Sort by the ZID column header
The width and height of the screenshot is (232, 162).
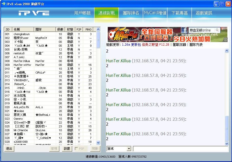(8, 29)
